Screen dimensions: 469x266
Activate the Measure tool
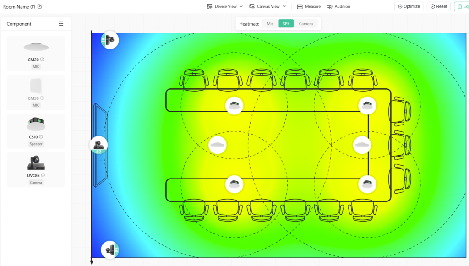pos(309,6)
